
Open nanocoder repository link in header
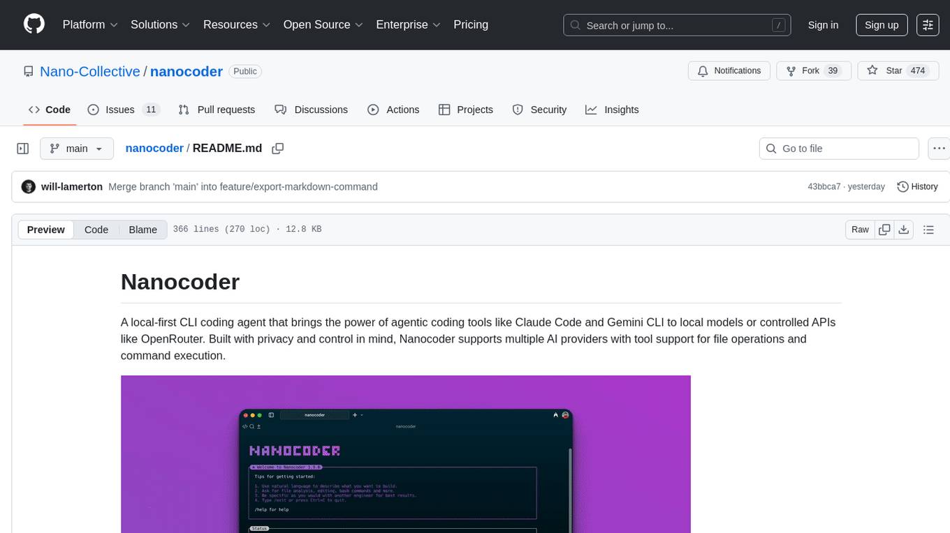(187, 71)
